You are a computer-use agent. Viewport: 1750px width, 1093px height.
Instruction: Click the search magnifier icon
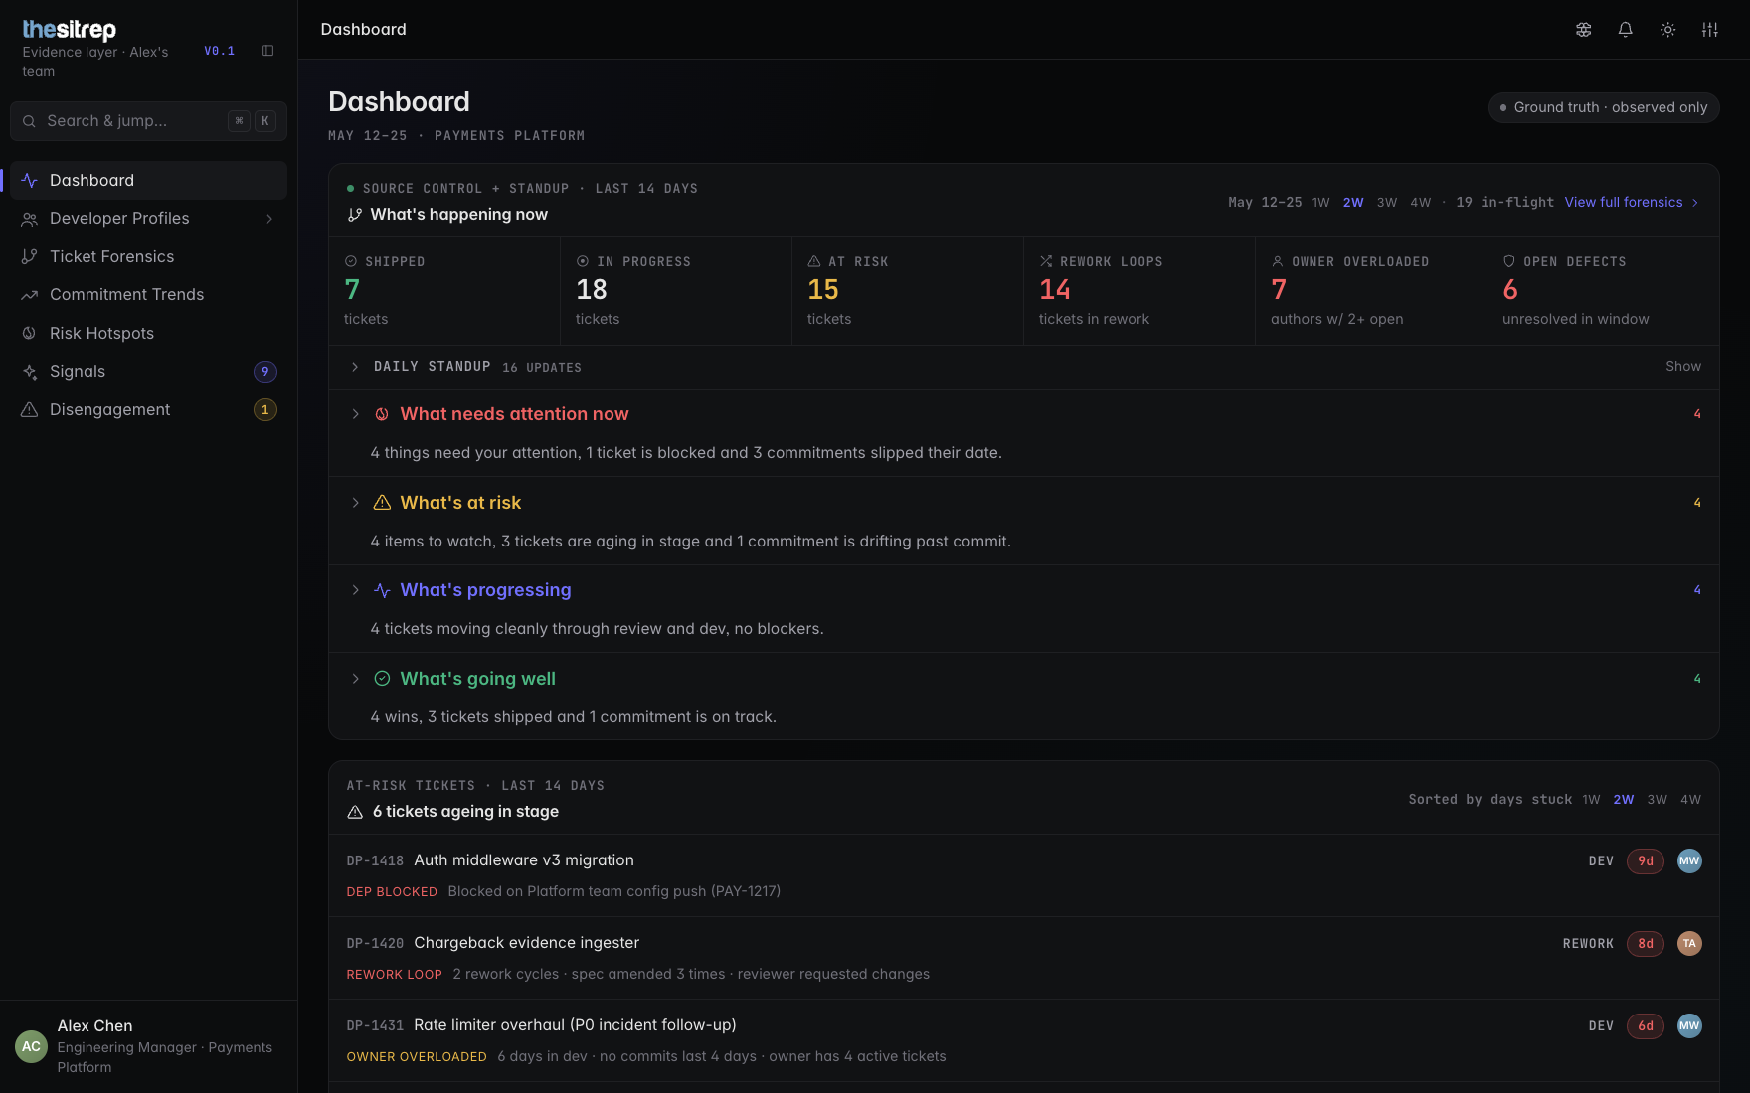[29, 121]
